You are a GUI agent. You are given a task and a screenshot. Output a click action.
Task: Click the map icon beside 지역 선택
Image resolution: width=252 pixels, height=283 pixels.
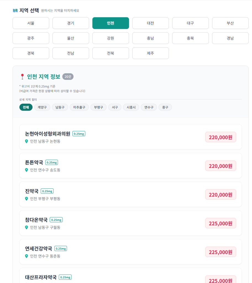(x=15, y=11)
